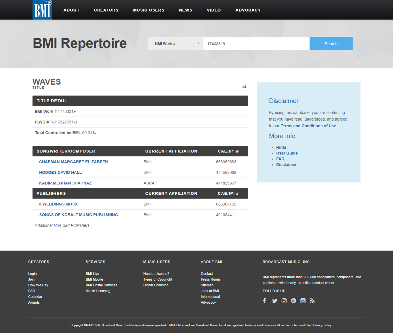Open Kabir Meghan Shahnaz songwriter link
This screenshot has width=393, height=333.
[65, 183]
